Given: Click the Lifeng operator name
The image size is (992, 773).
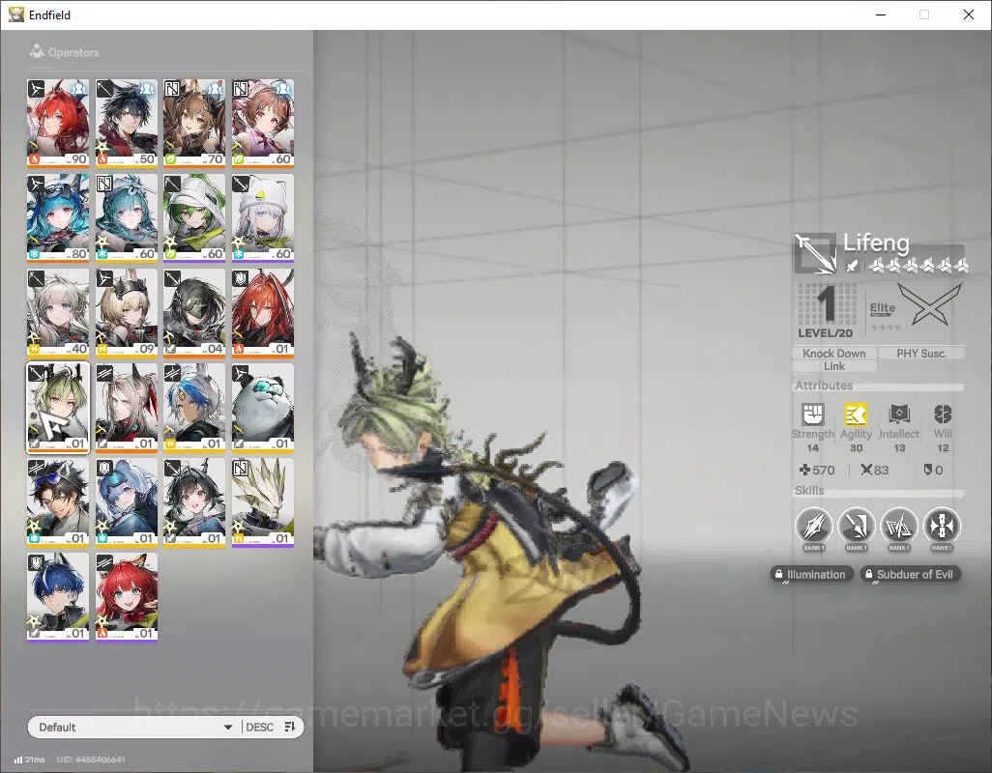Looking at the screenshot, I should 876,243.
